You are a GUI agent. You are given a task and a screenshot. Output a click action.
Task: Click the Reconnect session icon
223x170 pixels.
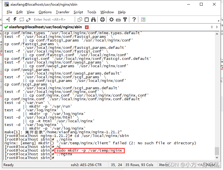tap(22, 19)
